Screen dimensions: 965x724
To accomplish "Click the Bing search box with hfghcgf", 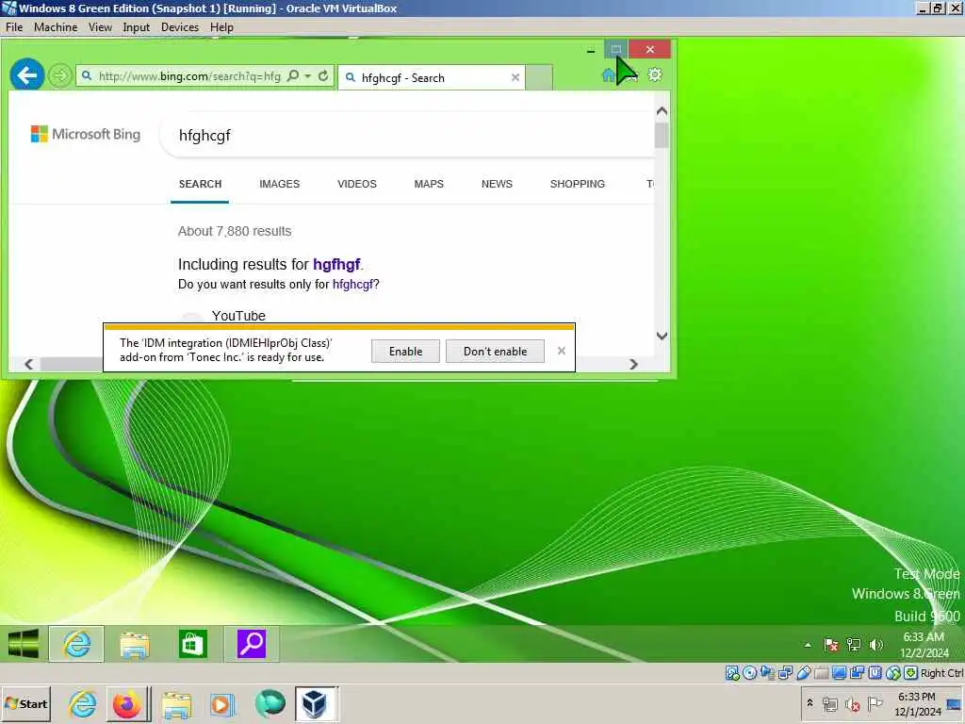I will click(406, 136).
